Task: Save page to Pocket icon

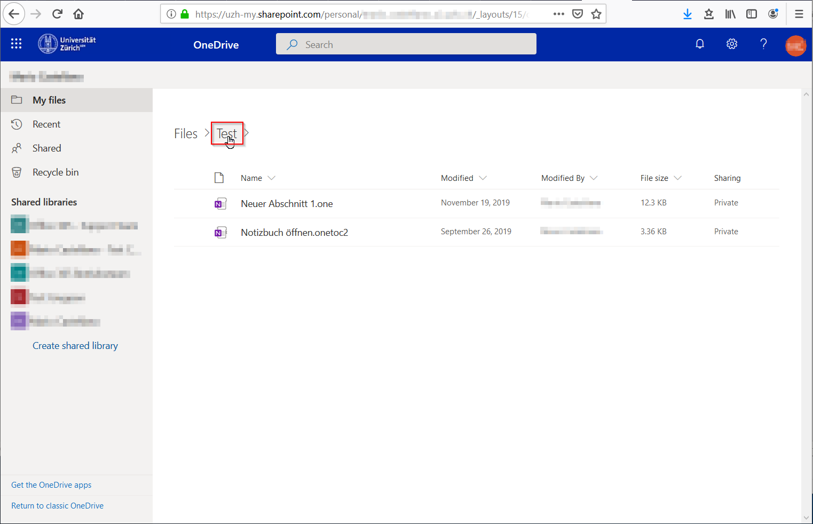Action: (578, 14)
